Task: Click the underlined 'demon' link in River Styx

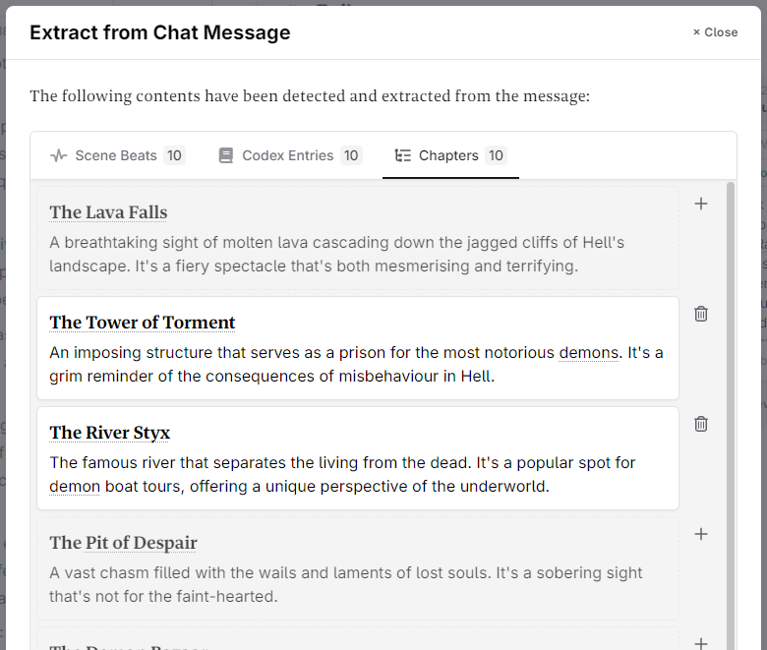Action: (75, 486)
